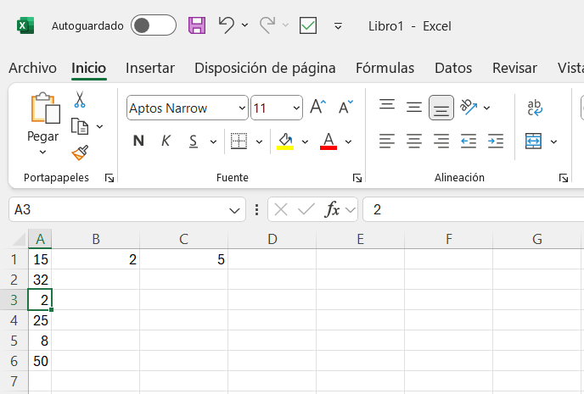Center text horizontally in cell
The height and width of the screenshot is (394, 584).
tap(414, 142)
